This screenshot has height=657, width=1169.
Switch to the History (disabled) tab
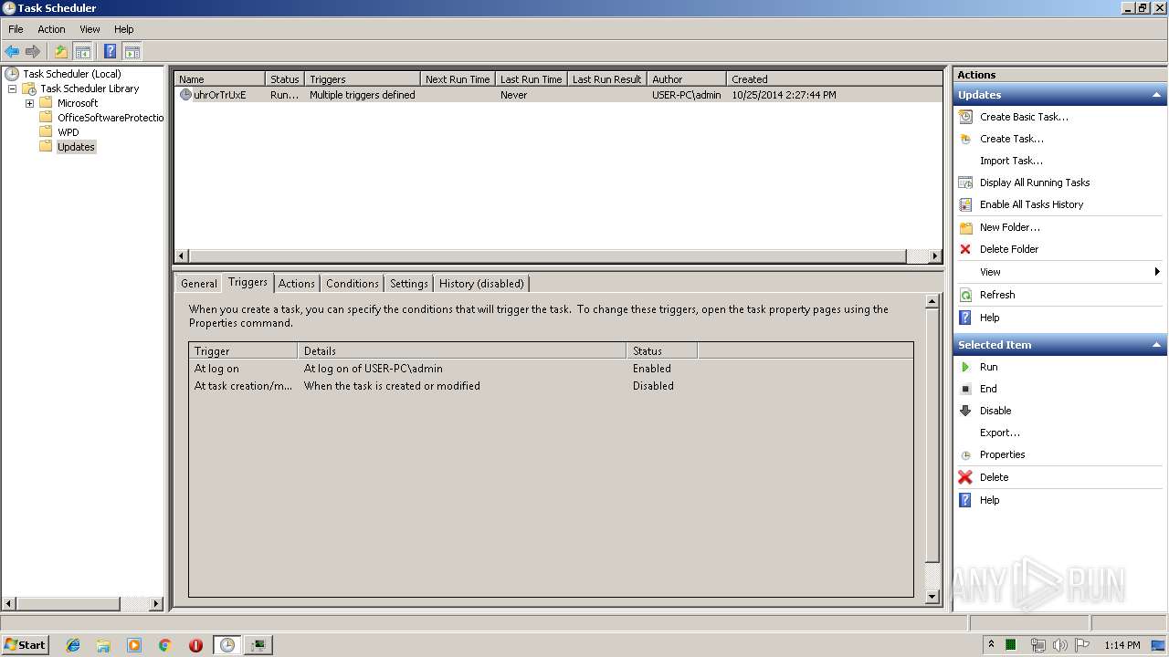tap(482, 284)
